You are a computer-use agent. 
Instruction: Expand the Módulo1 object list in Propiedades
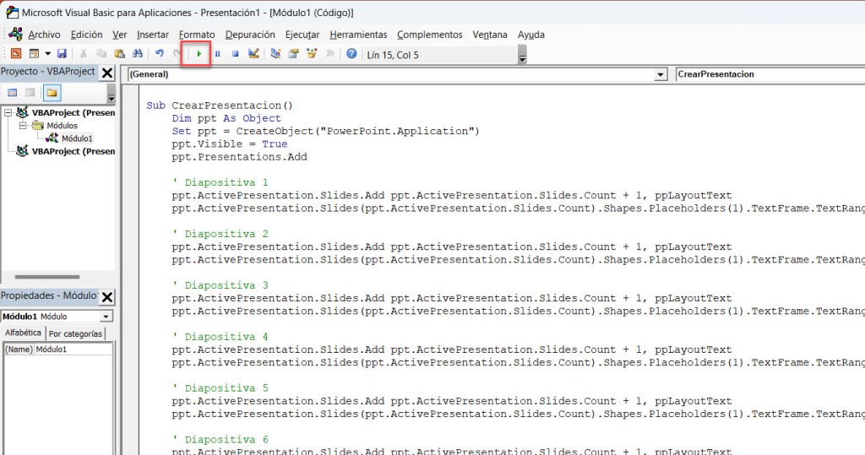click(106, 317)
